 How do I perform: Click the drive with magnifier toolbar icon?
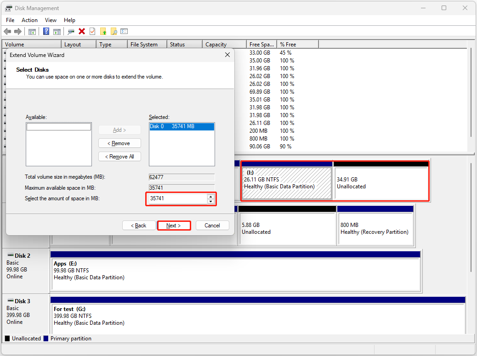click(71, 31)
